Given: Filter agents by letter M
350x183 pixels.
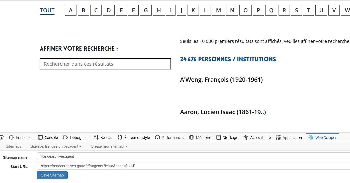Looking at the screenshot, I should coord(219,10).
